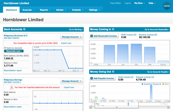
Task: Open payable Overdue invoices (5) link
Action: (145, 77)
